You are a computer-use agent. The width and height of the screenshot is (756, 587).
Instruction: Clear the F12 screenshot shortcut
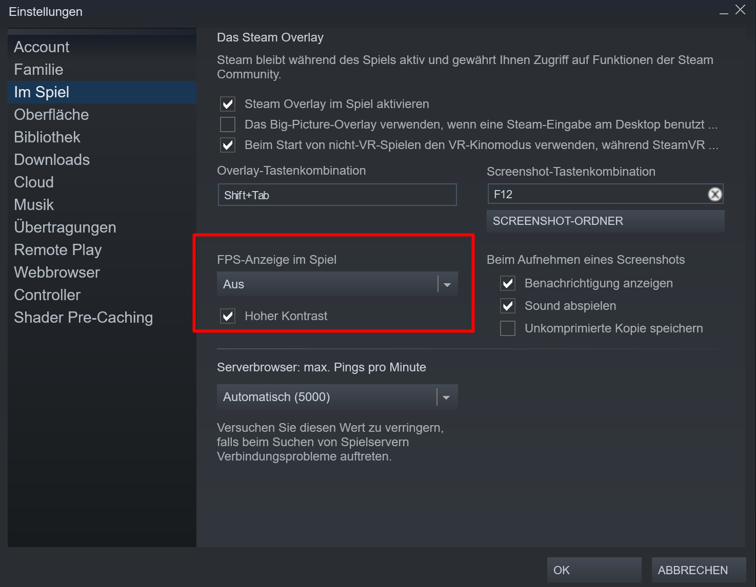click(714, 195)
